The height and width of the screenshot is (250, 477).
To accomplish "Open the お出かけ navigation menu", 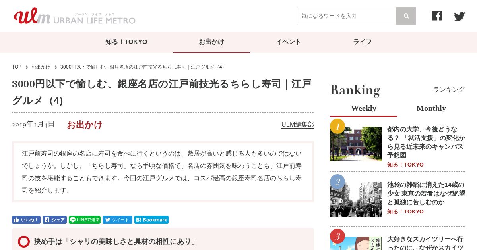I will click(211, 42).
